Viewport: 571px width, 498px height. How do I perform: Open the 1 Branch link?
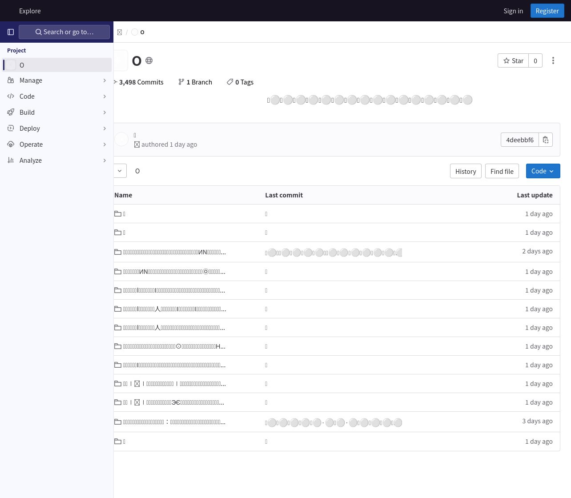195,82
